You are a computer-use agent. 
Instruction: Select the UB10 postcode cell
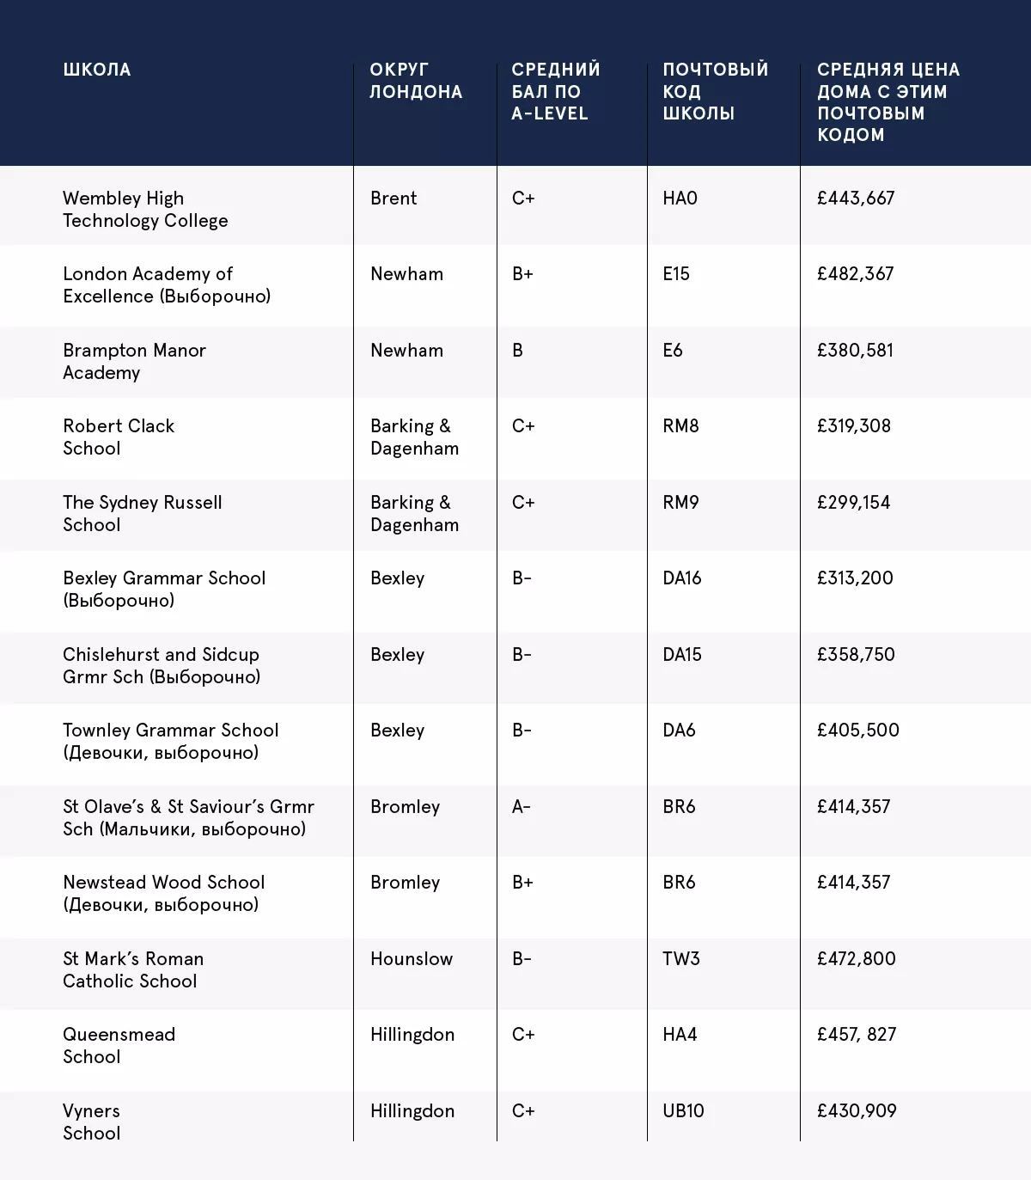tap(683, 1110)
